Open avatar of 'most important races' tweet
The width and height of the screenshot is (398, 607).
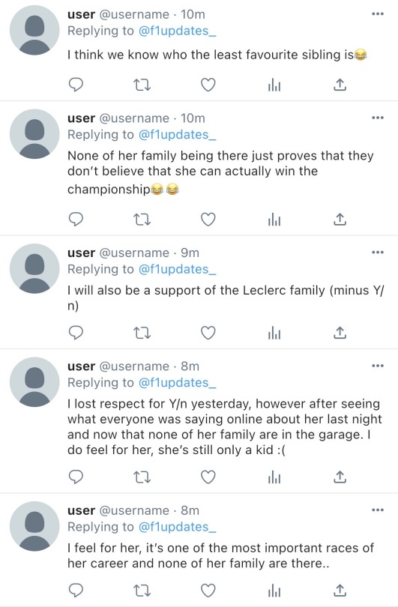[34, 526]
